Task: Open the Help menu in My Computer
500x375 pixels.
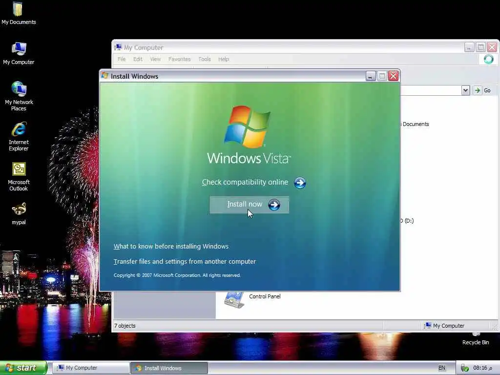Action: [x=224, y=59]
